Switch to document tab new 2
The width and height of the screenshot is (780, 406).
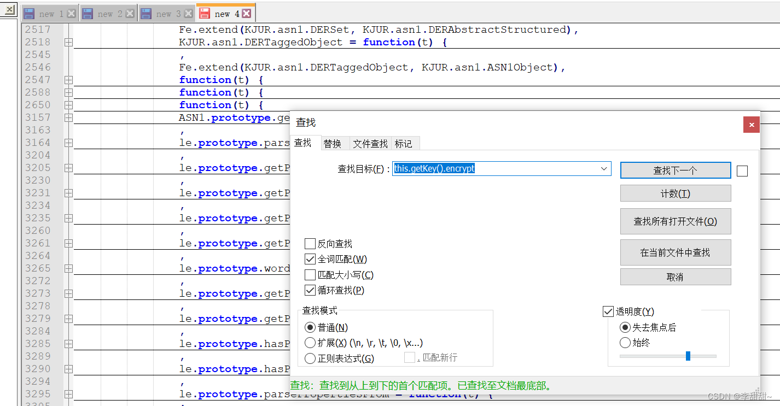click(x=109, y=14)
